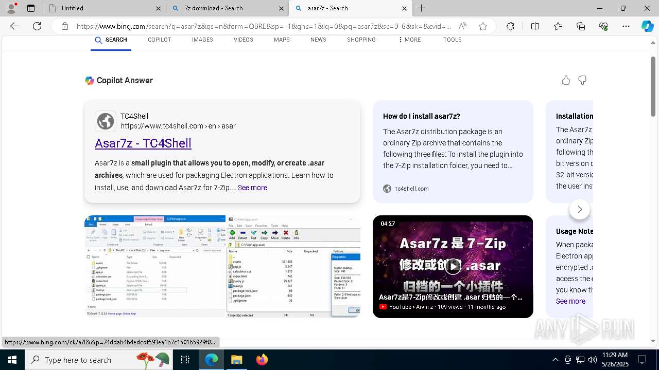Select the IMAGES search tab
This screenshot has width=659, height=370.
click(x=202, y=40)
